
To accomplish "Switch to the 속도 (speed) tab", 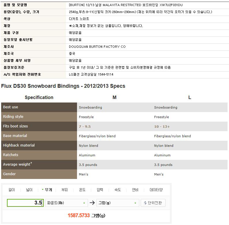I will (118, 190).
